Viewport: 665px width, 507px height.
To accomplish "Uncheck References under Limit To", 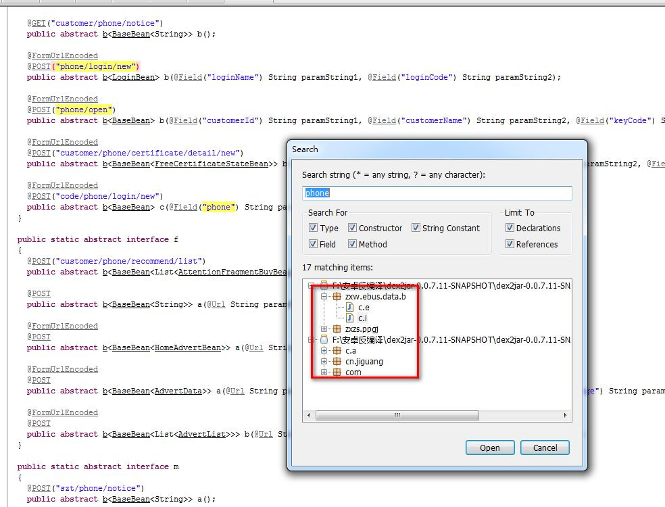I will point(510,244).
